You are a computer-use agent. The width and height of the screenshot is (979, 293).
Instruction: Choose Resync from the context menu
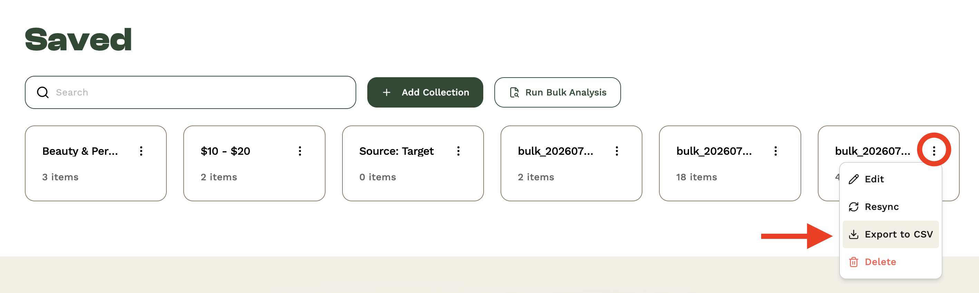(x=890, y=207)
